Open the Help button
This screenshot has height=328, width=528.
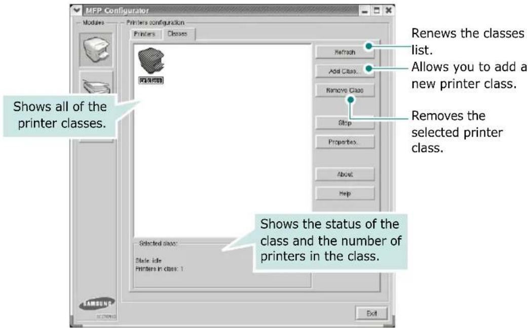(x=345, y=193)
